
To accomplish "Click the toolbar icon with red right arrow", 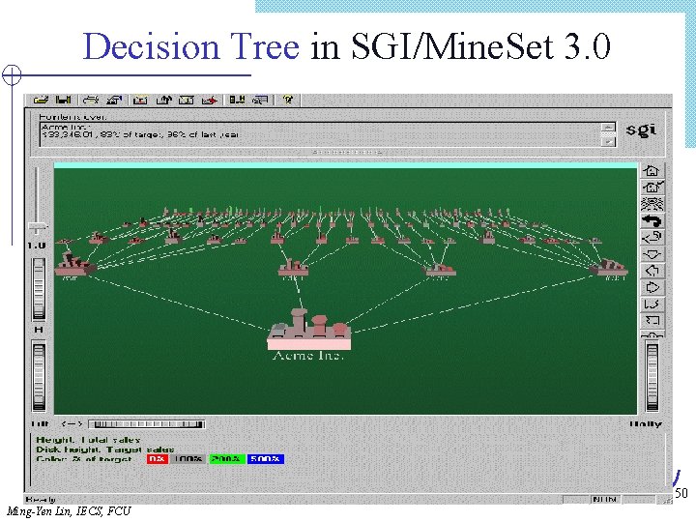I will pyautogui.click(x=210, y=100).
